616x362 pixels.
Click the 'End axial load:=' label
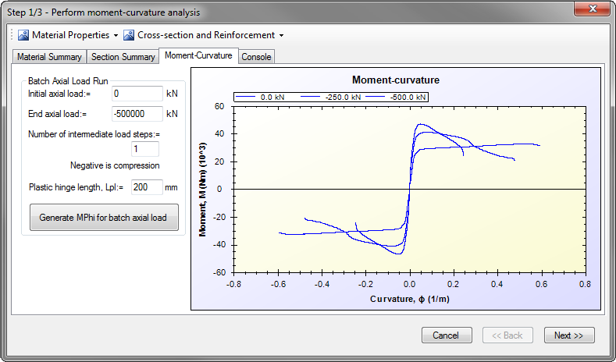click(x=57, y=114)
